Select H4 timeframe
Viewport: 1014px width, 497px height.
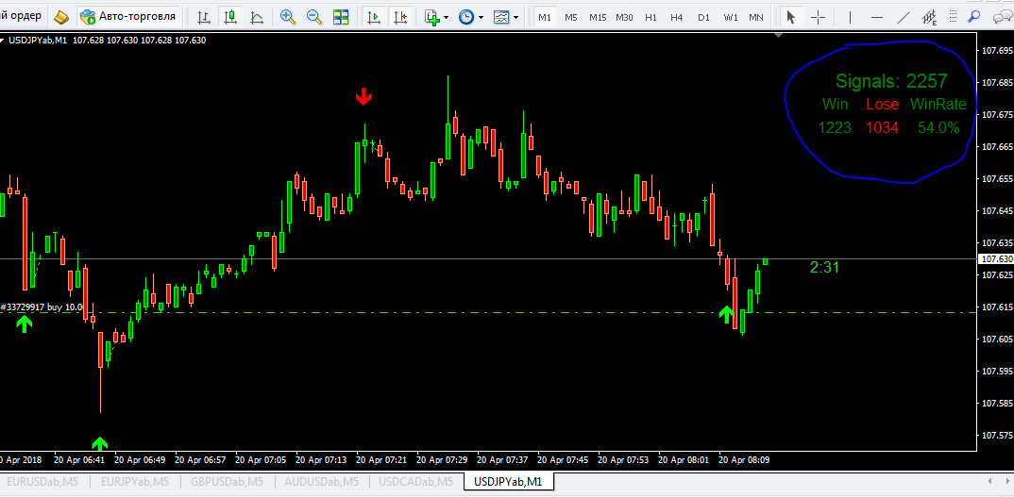(x=676, y=17)
